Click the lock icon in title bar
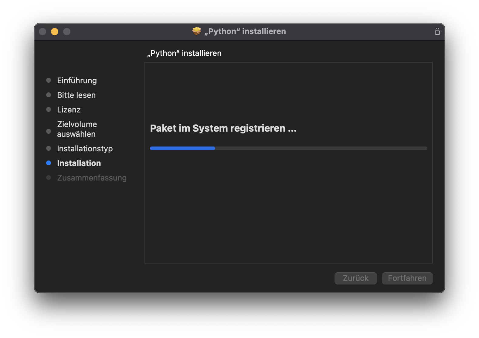 437,31
